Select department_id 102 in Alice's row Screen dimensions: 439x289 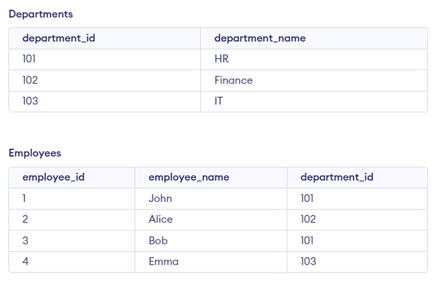coord(308,219)
